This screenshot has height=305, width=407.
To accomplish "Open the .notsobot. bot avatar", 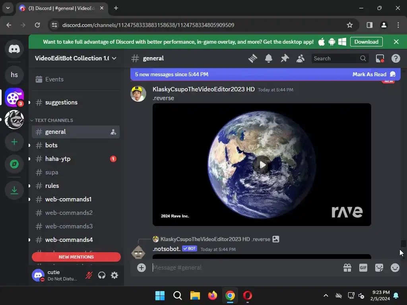I will pyautogui.click(x=138, y=252).
